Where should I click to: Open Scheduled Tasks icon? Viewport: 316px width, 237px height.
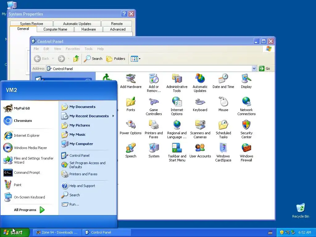[223, 129]
